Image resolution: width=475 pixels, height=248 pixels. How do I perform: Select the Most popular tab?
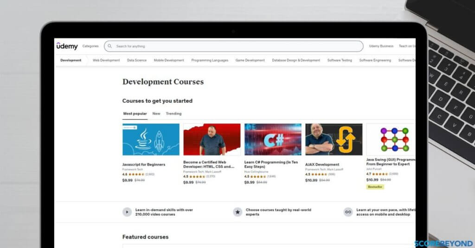pos(135,113)
